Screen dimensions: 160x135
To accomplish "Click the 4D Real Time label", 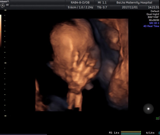I will click(151, 26).
